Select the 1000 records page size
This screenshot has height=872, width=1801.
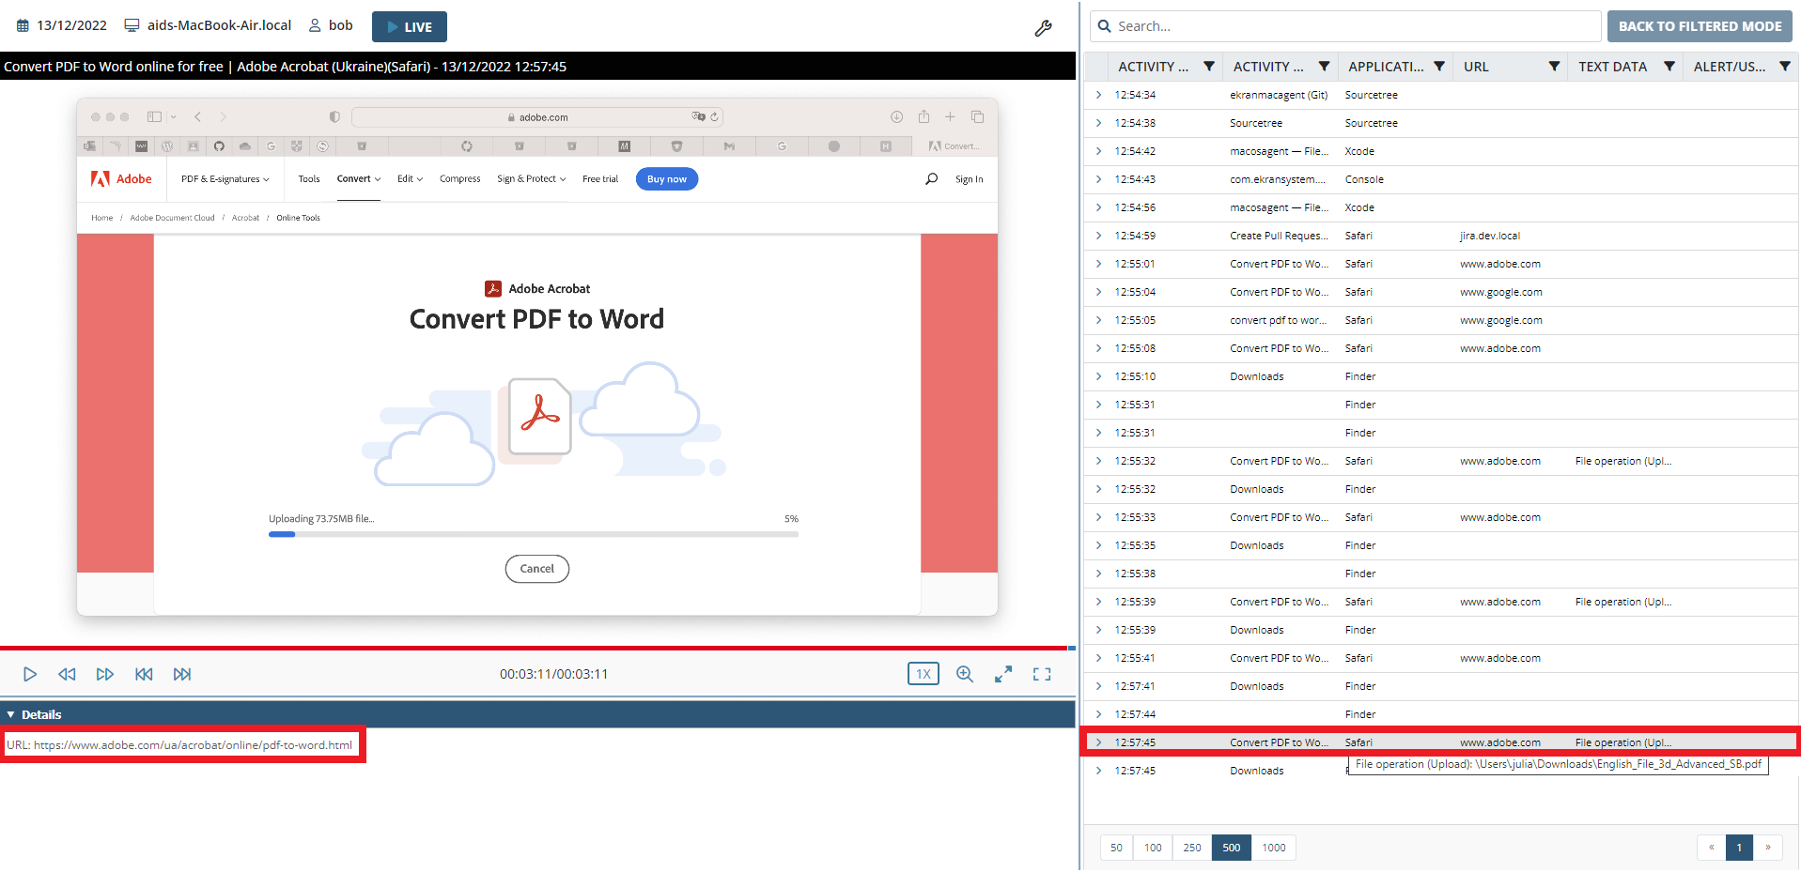(1273, 848)
